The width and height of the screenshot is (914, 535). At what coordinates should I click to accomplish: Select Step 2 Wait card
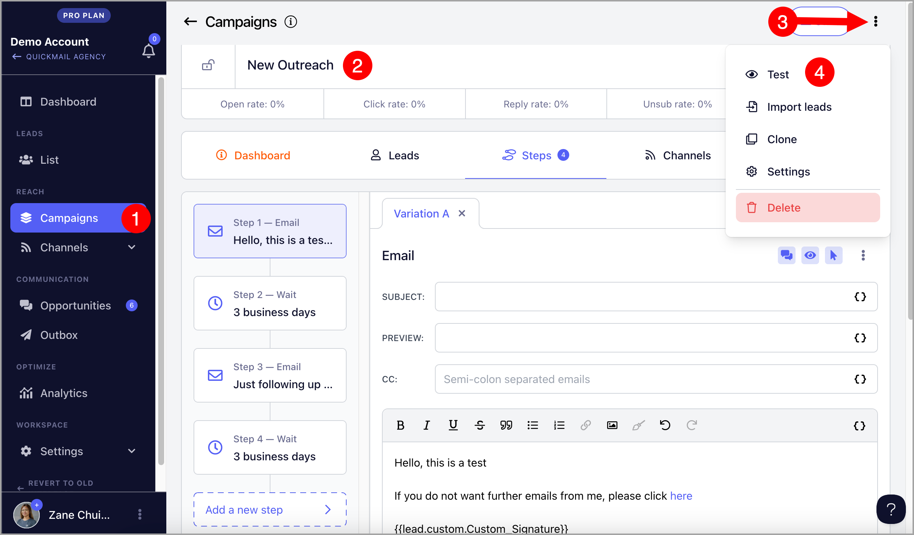pyautogui.click(x=270, y=303)
